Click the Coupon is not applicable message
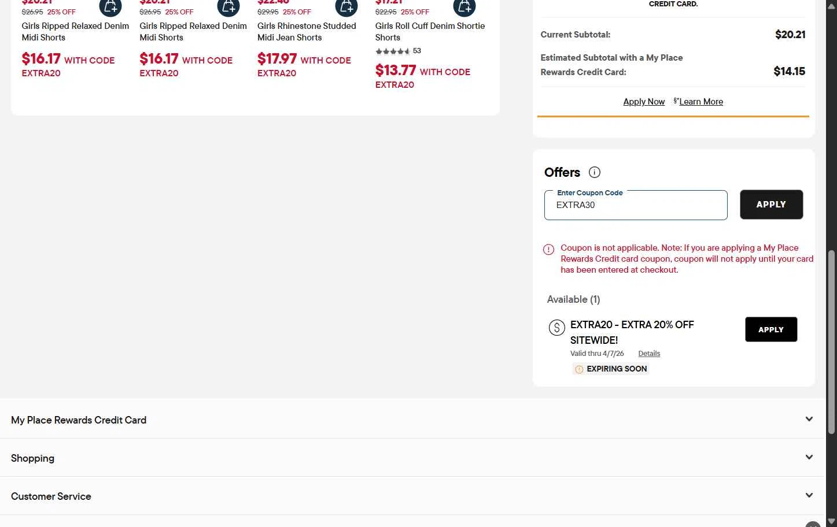This screenshot has width=837, height=527. click(x=687, y=259)
